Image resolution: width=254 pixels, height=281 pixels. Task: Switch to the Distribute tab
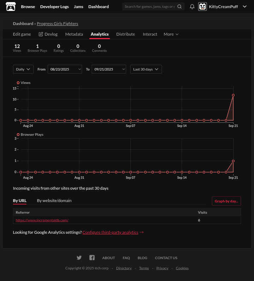(126, 34)
